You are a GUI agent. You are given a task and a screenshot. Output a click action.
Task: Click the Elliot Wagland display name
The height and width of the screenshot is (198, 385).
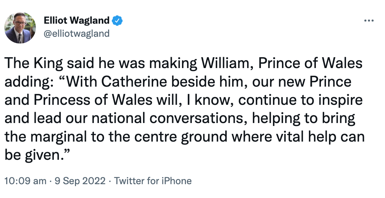(77, 20)
